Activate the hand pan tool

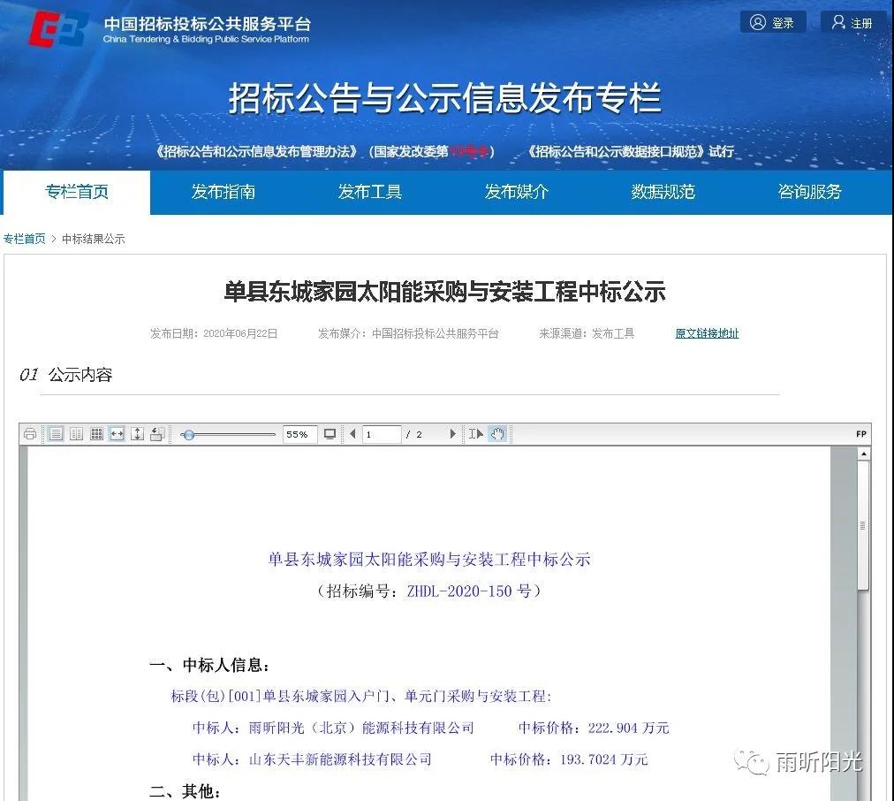pyautogui.click(x=497, y=434)
